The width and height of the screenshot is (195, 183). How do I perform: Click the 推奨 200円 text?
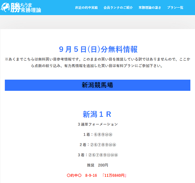click(x=97, y=165)
